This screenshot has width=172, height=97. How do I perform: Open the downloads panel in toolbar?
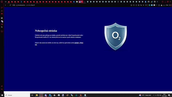(164, 5)
